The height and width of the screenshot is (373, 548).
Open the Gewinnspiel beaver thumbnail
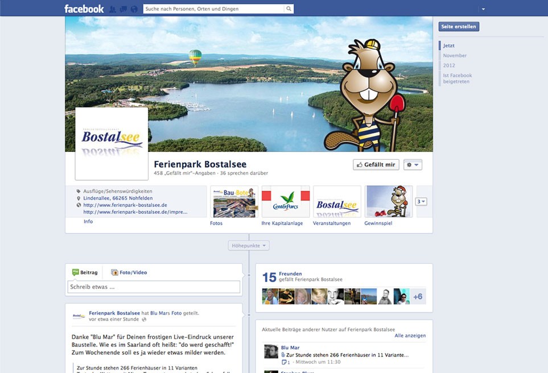click(389, 202)
